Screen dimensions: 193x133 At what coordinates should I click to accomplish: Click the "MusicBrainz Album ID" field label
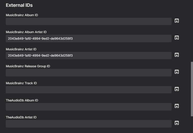(x=22, y=15)
